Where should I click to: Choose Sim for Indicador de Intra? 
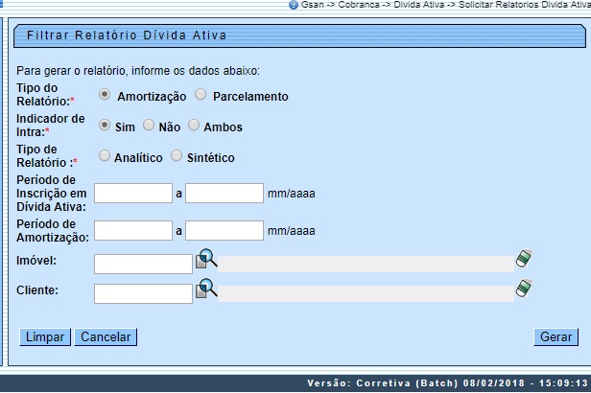pos(105,125)
